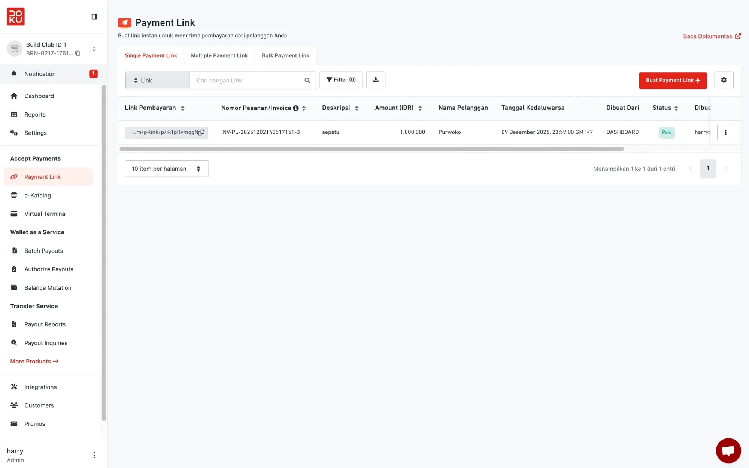
Task: Copy the business ID BRN-0217
Action: pos(78,53)
